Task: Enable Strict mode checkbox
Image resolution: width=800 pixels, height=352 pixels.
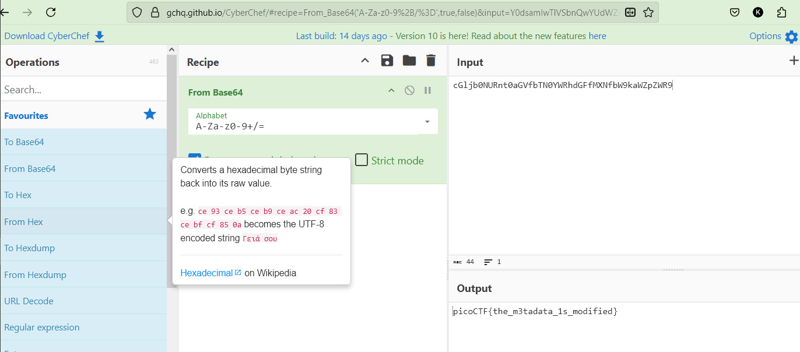Action: coord(362,160)
